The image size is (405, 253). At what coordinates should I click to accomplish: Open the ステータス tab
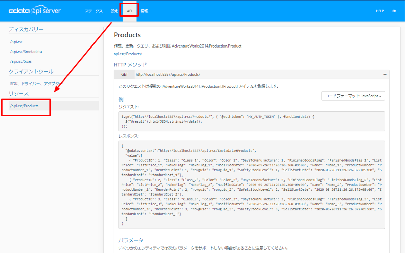click(x=93, y=11)
